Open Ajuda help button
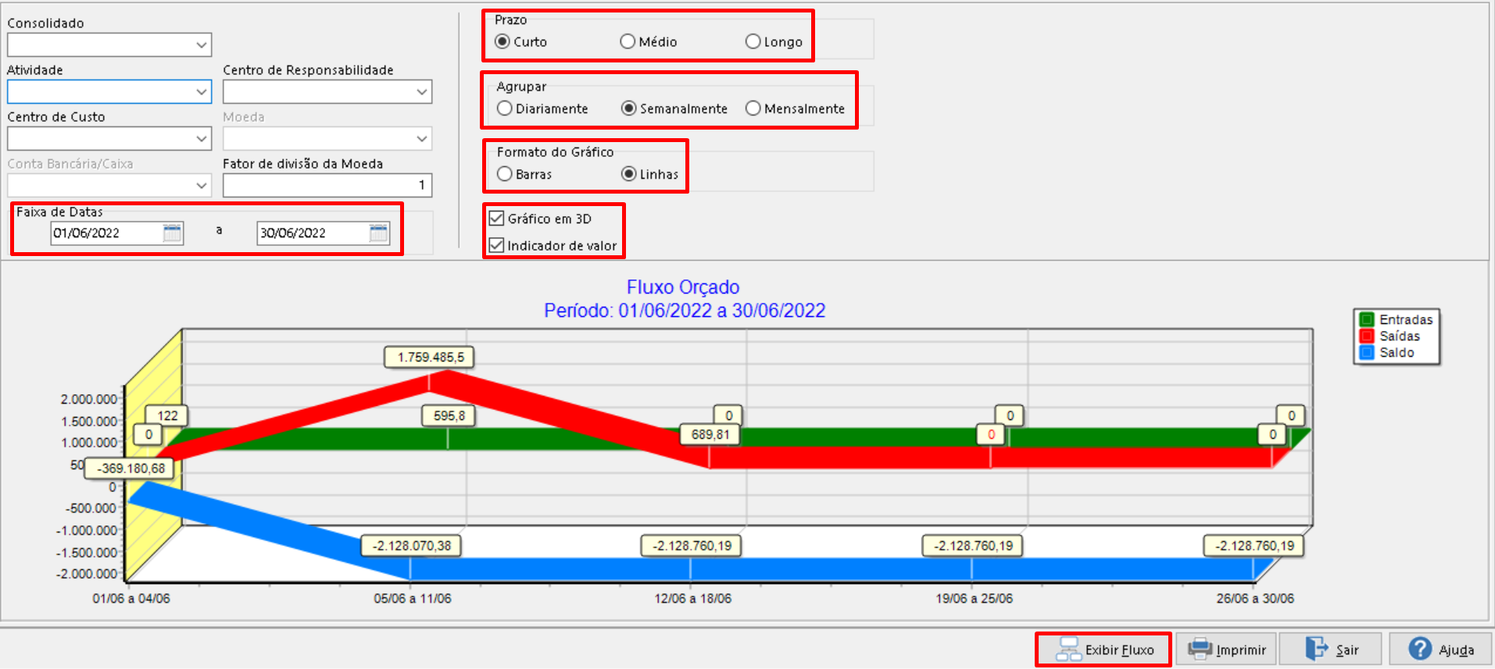 tap(1440, 649)
